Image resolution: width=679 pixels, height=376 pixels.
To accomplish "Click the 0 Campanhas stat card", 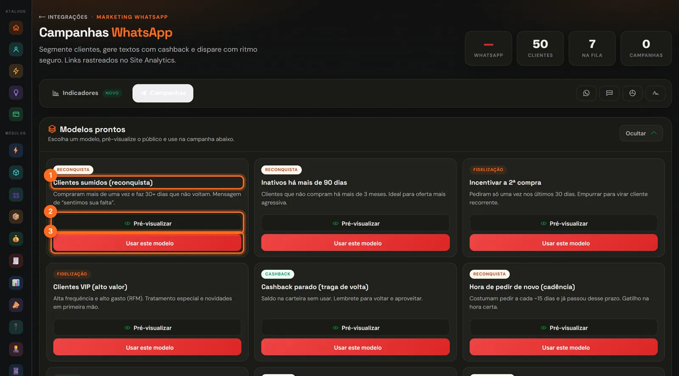I will point(646,48).
